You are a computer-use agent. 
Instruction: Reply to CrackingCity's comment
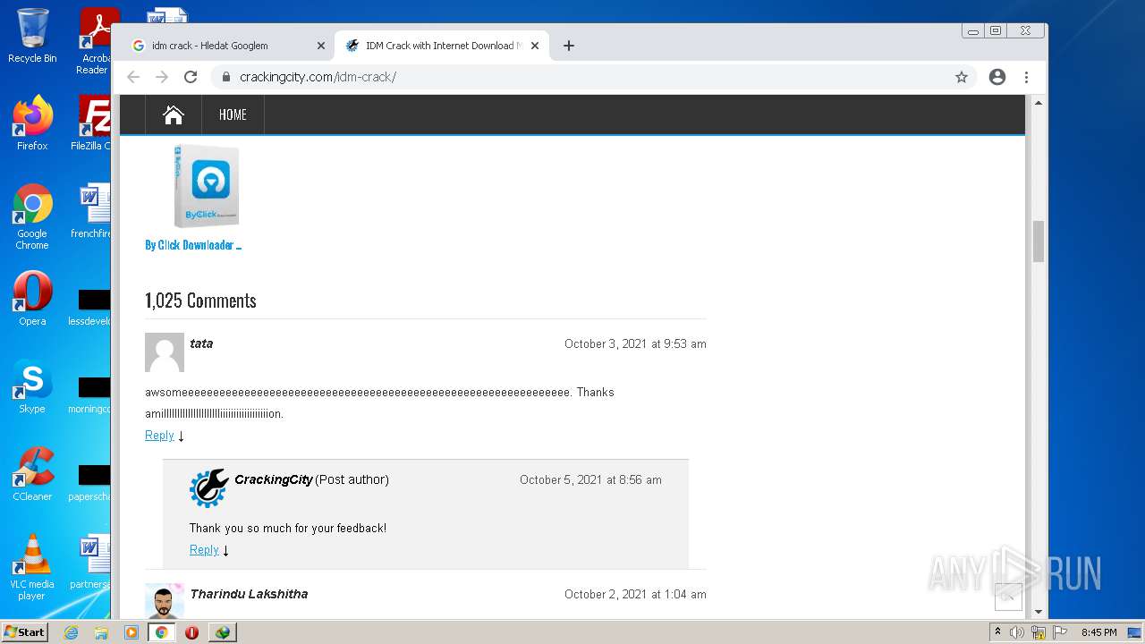coord(204,550)
